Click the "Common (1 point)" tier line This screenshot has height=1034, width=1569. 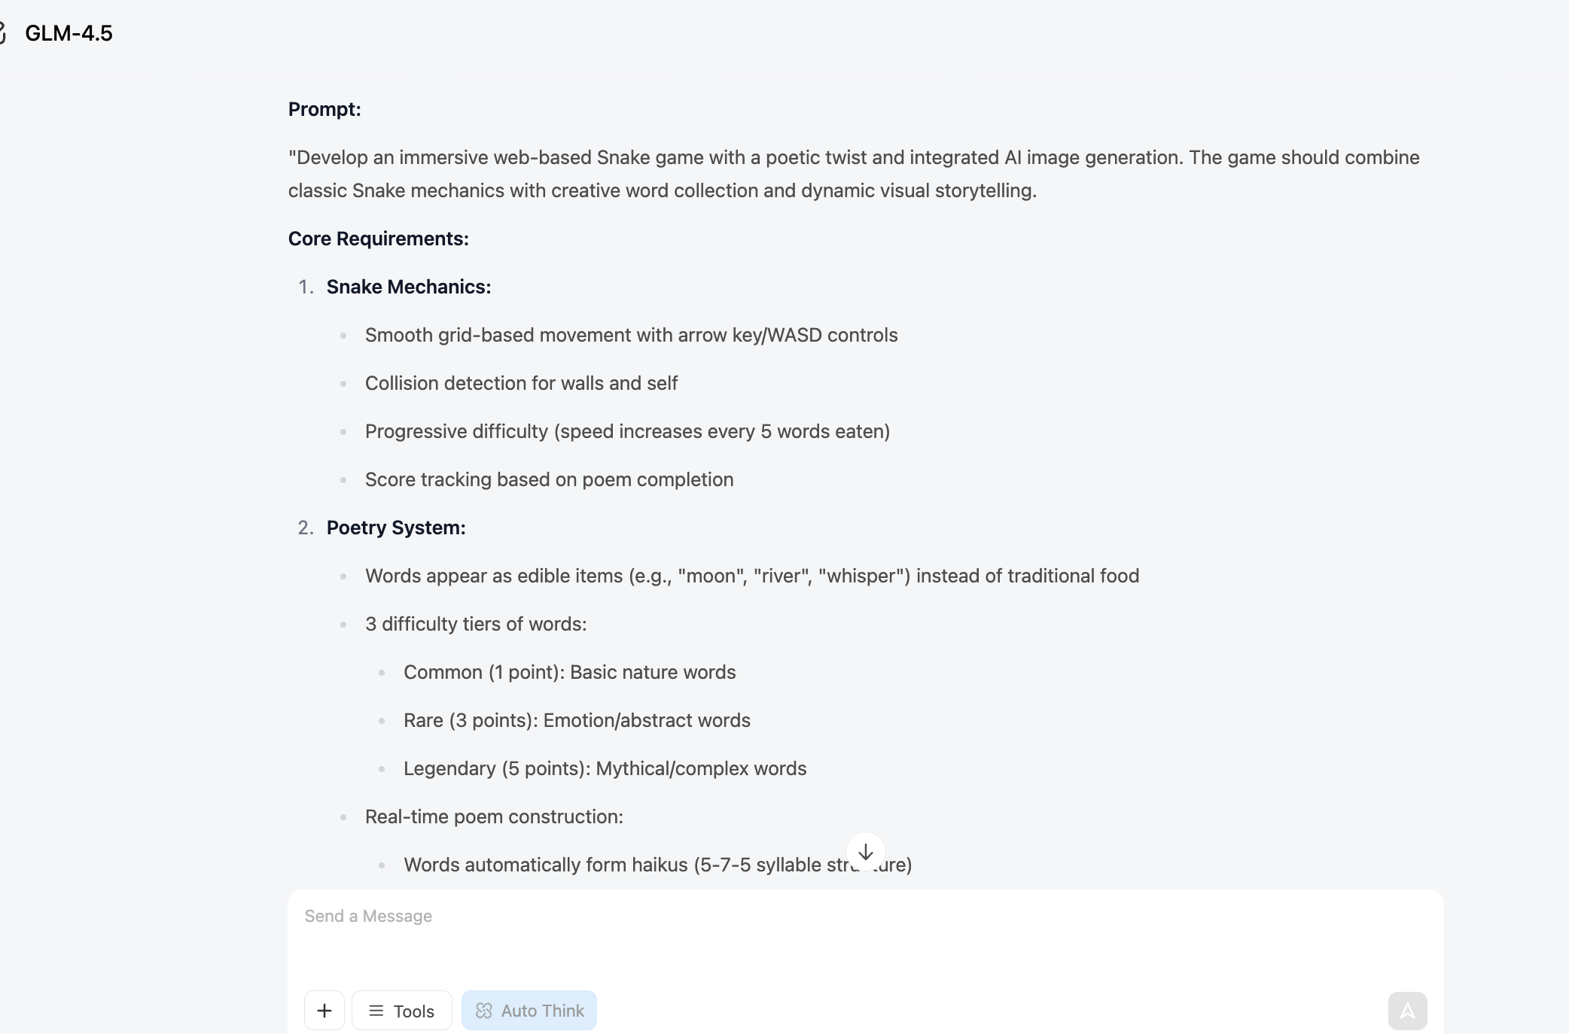(569, 672)
